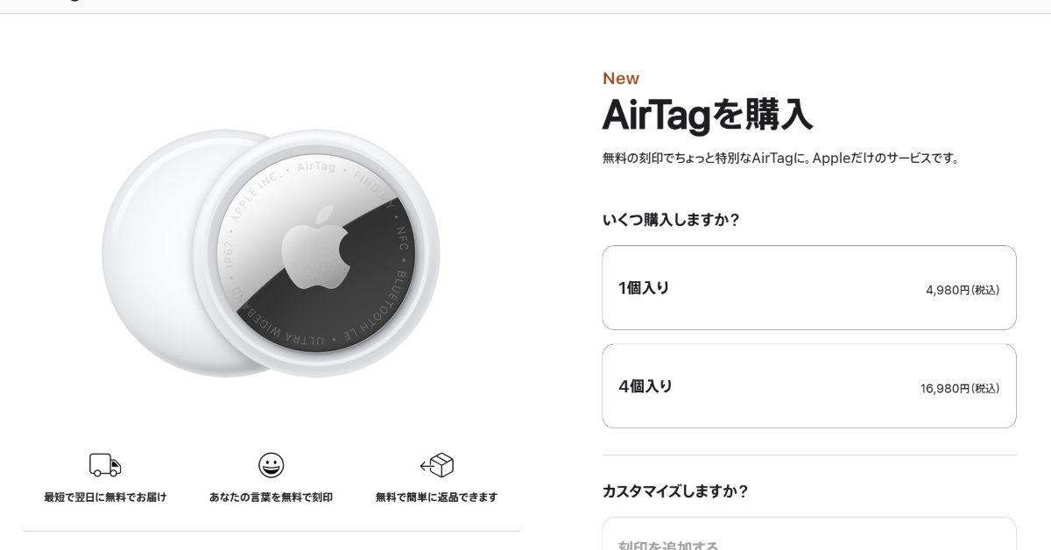The width and height of the screenshot is (1051, 550).
Task: Click the delivery truck icon
Action: coord(105,465)
